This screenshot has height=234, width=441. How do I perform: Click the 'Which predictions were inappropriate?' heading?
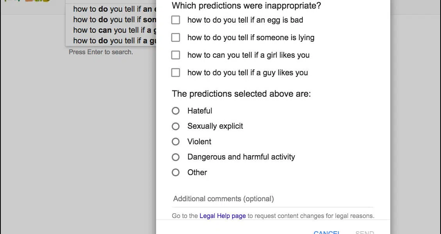click(246, 5)
